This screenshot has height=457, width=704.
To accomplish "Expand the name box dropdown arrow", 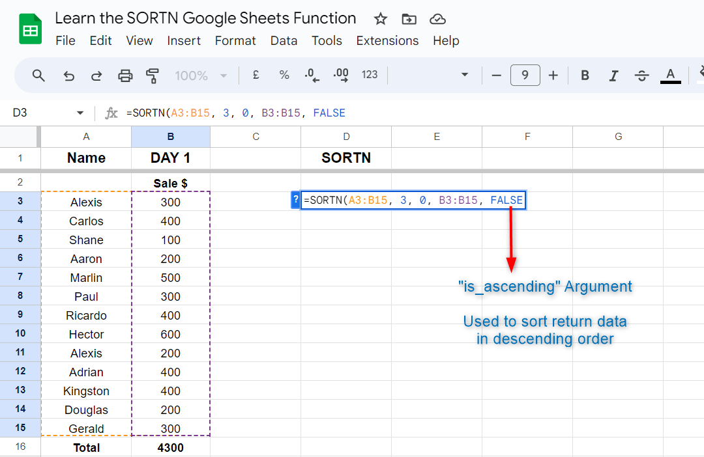I will click(x=80, y=113).
